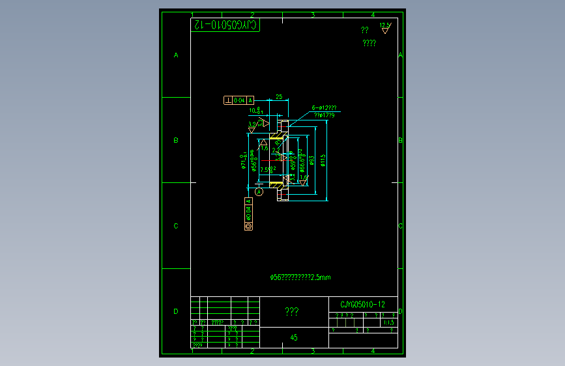This screenshot has height=366, width=565.
Task: Click the ø17 counterbore callout text
Action: [324, 115]
